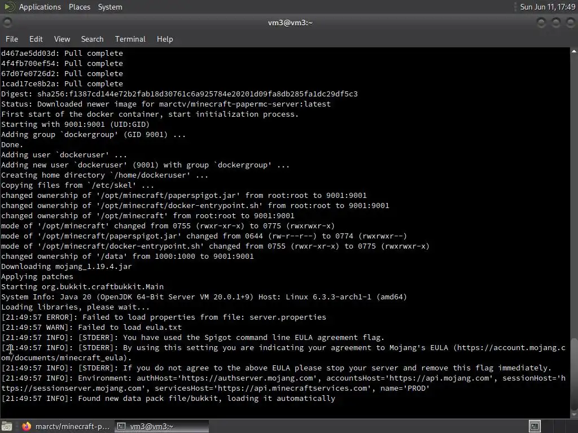
Task: Click '4f4fb700ef54: Pull complete' line
Action: (62, 63)
